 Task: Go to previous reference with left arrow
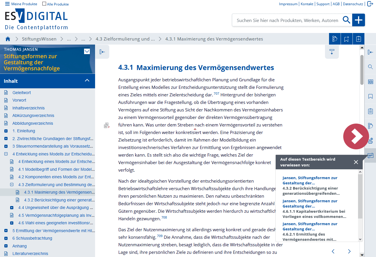[333, 251]
